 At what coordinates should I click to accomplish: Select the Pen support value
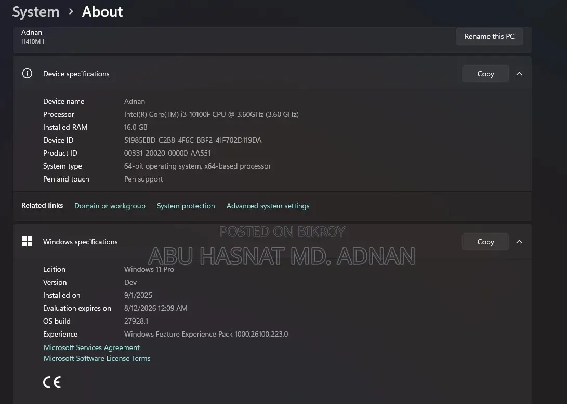(x=143, y=179)
